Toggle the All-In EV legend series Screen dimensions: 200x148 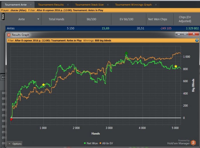[x=108, y=143]
